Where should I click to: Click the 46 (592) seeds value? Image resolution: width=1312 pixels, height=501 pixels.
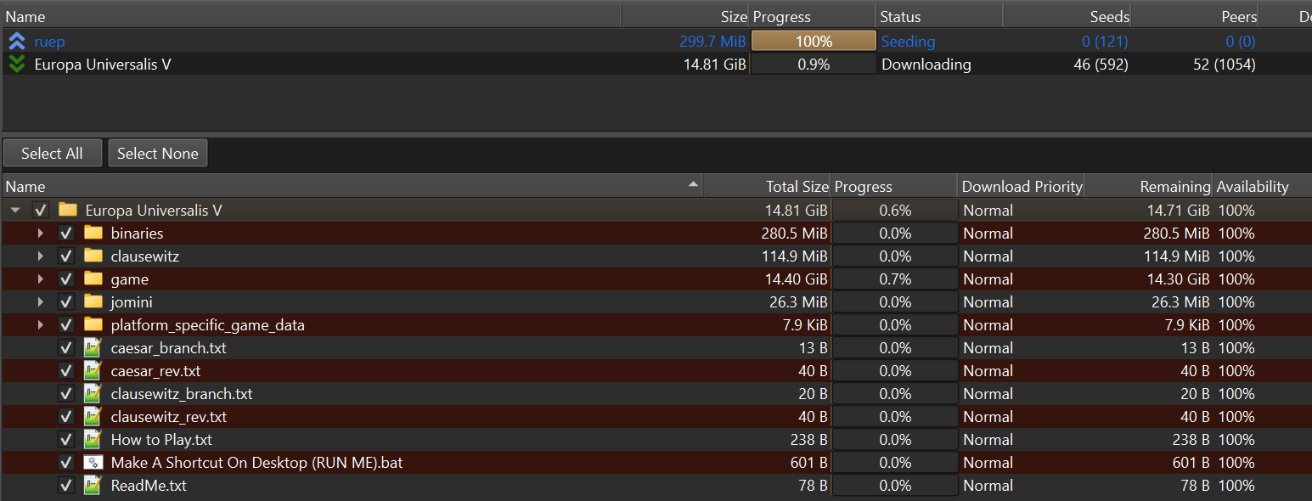[1101, 64]
